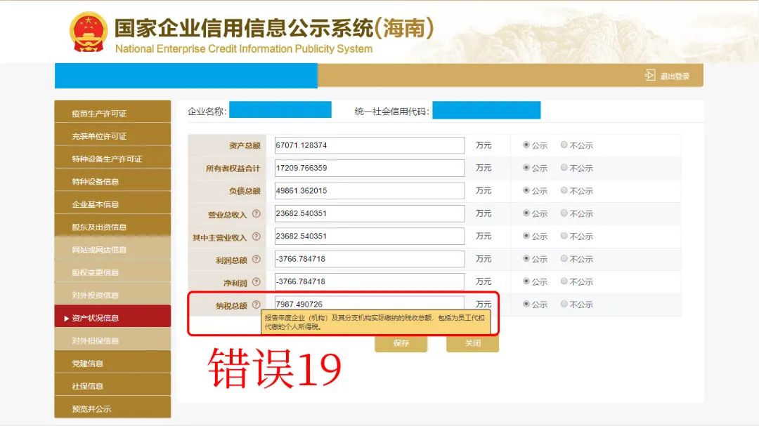The height and width of the screenshot is (426, 759).
Task: Click the 资产总额 input field
Action: [x=369, y=145]
